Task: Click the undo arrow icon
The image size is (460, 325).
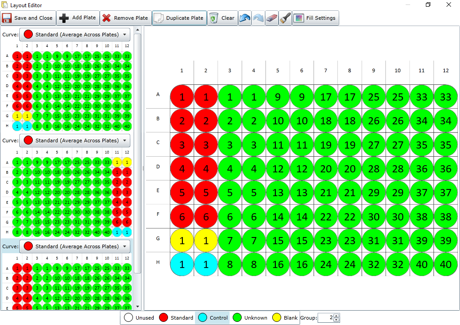Action: (244, 18)
